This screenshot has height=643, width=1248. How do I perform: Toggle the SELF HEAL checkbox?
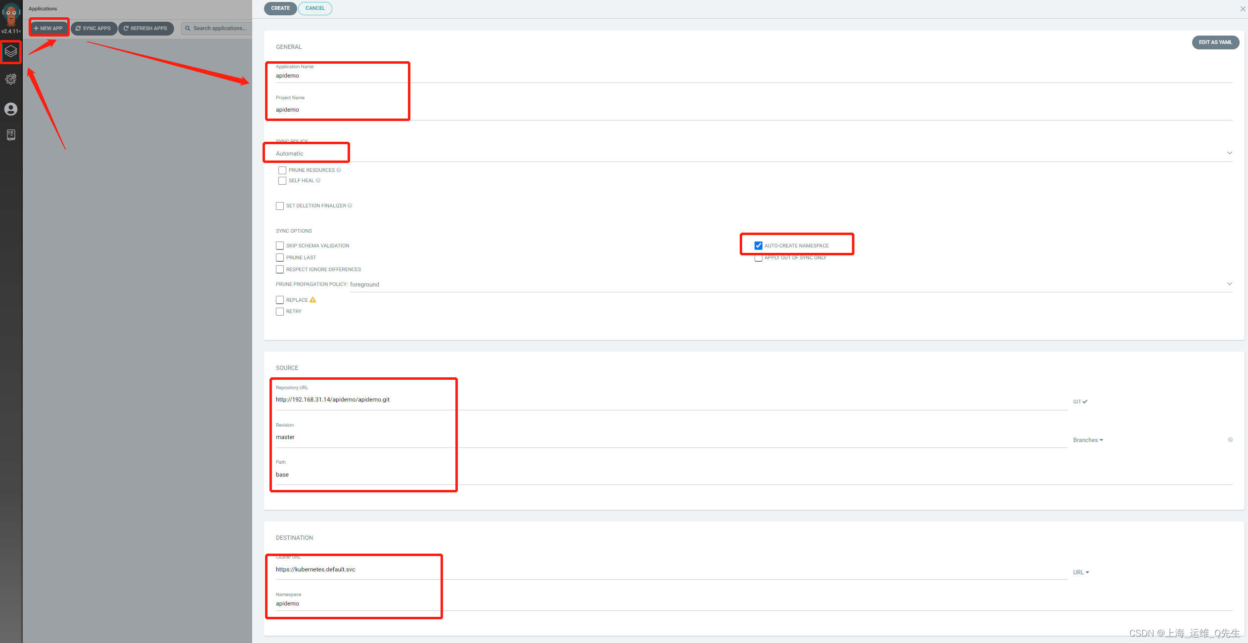click(x=280, y=180)
